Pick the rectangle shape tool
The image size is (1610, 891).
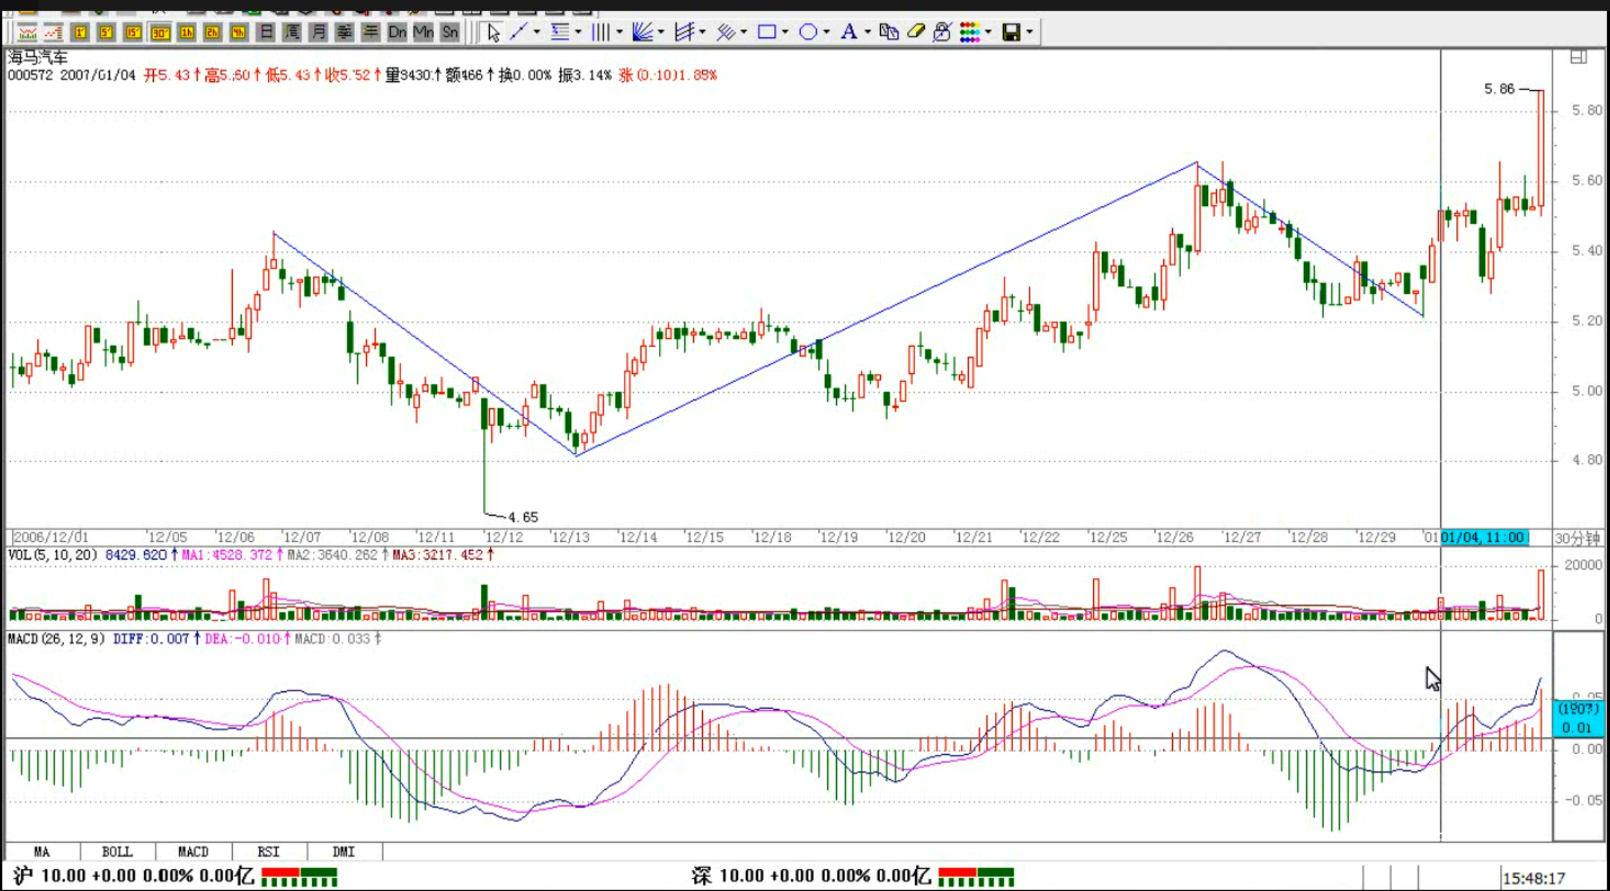coord(766,32)
